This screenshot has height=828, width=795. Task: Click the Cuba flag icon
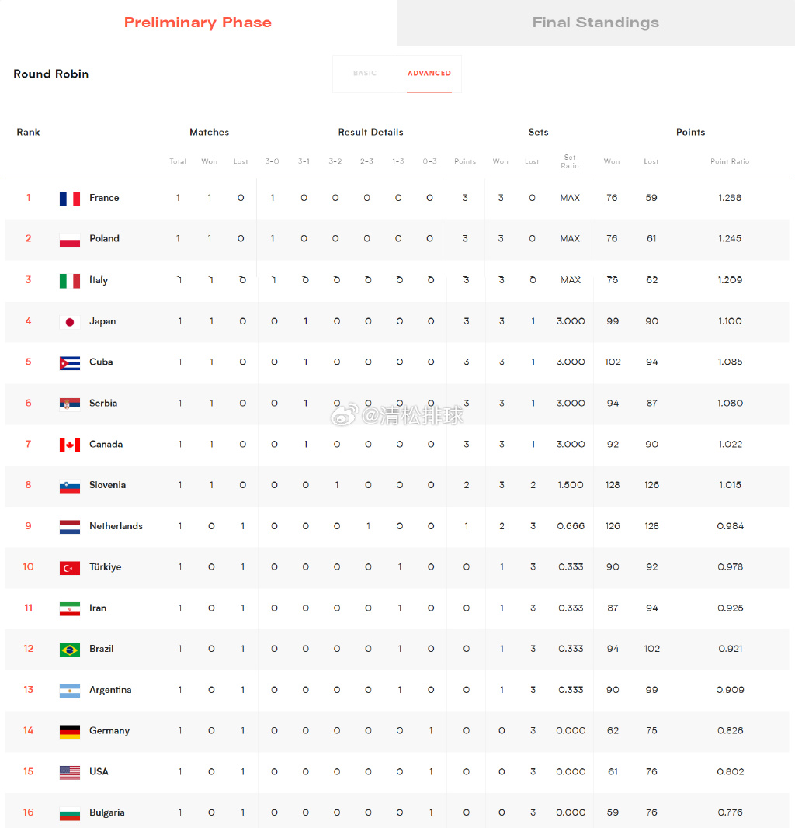(x=70, y=362)
